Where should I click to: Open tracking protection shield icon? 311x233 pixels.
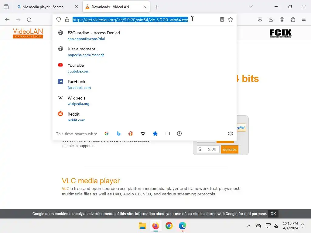pos(59,19)
